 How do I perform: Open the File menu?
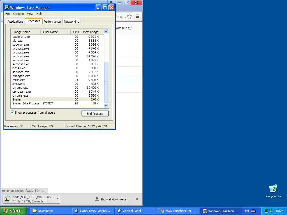tap(8, 14)
